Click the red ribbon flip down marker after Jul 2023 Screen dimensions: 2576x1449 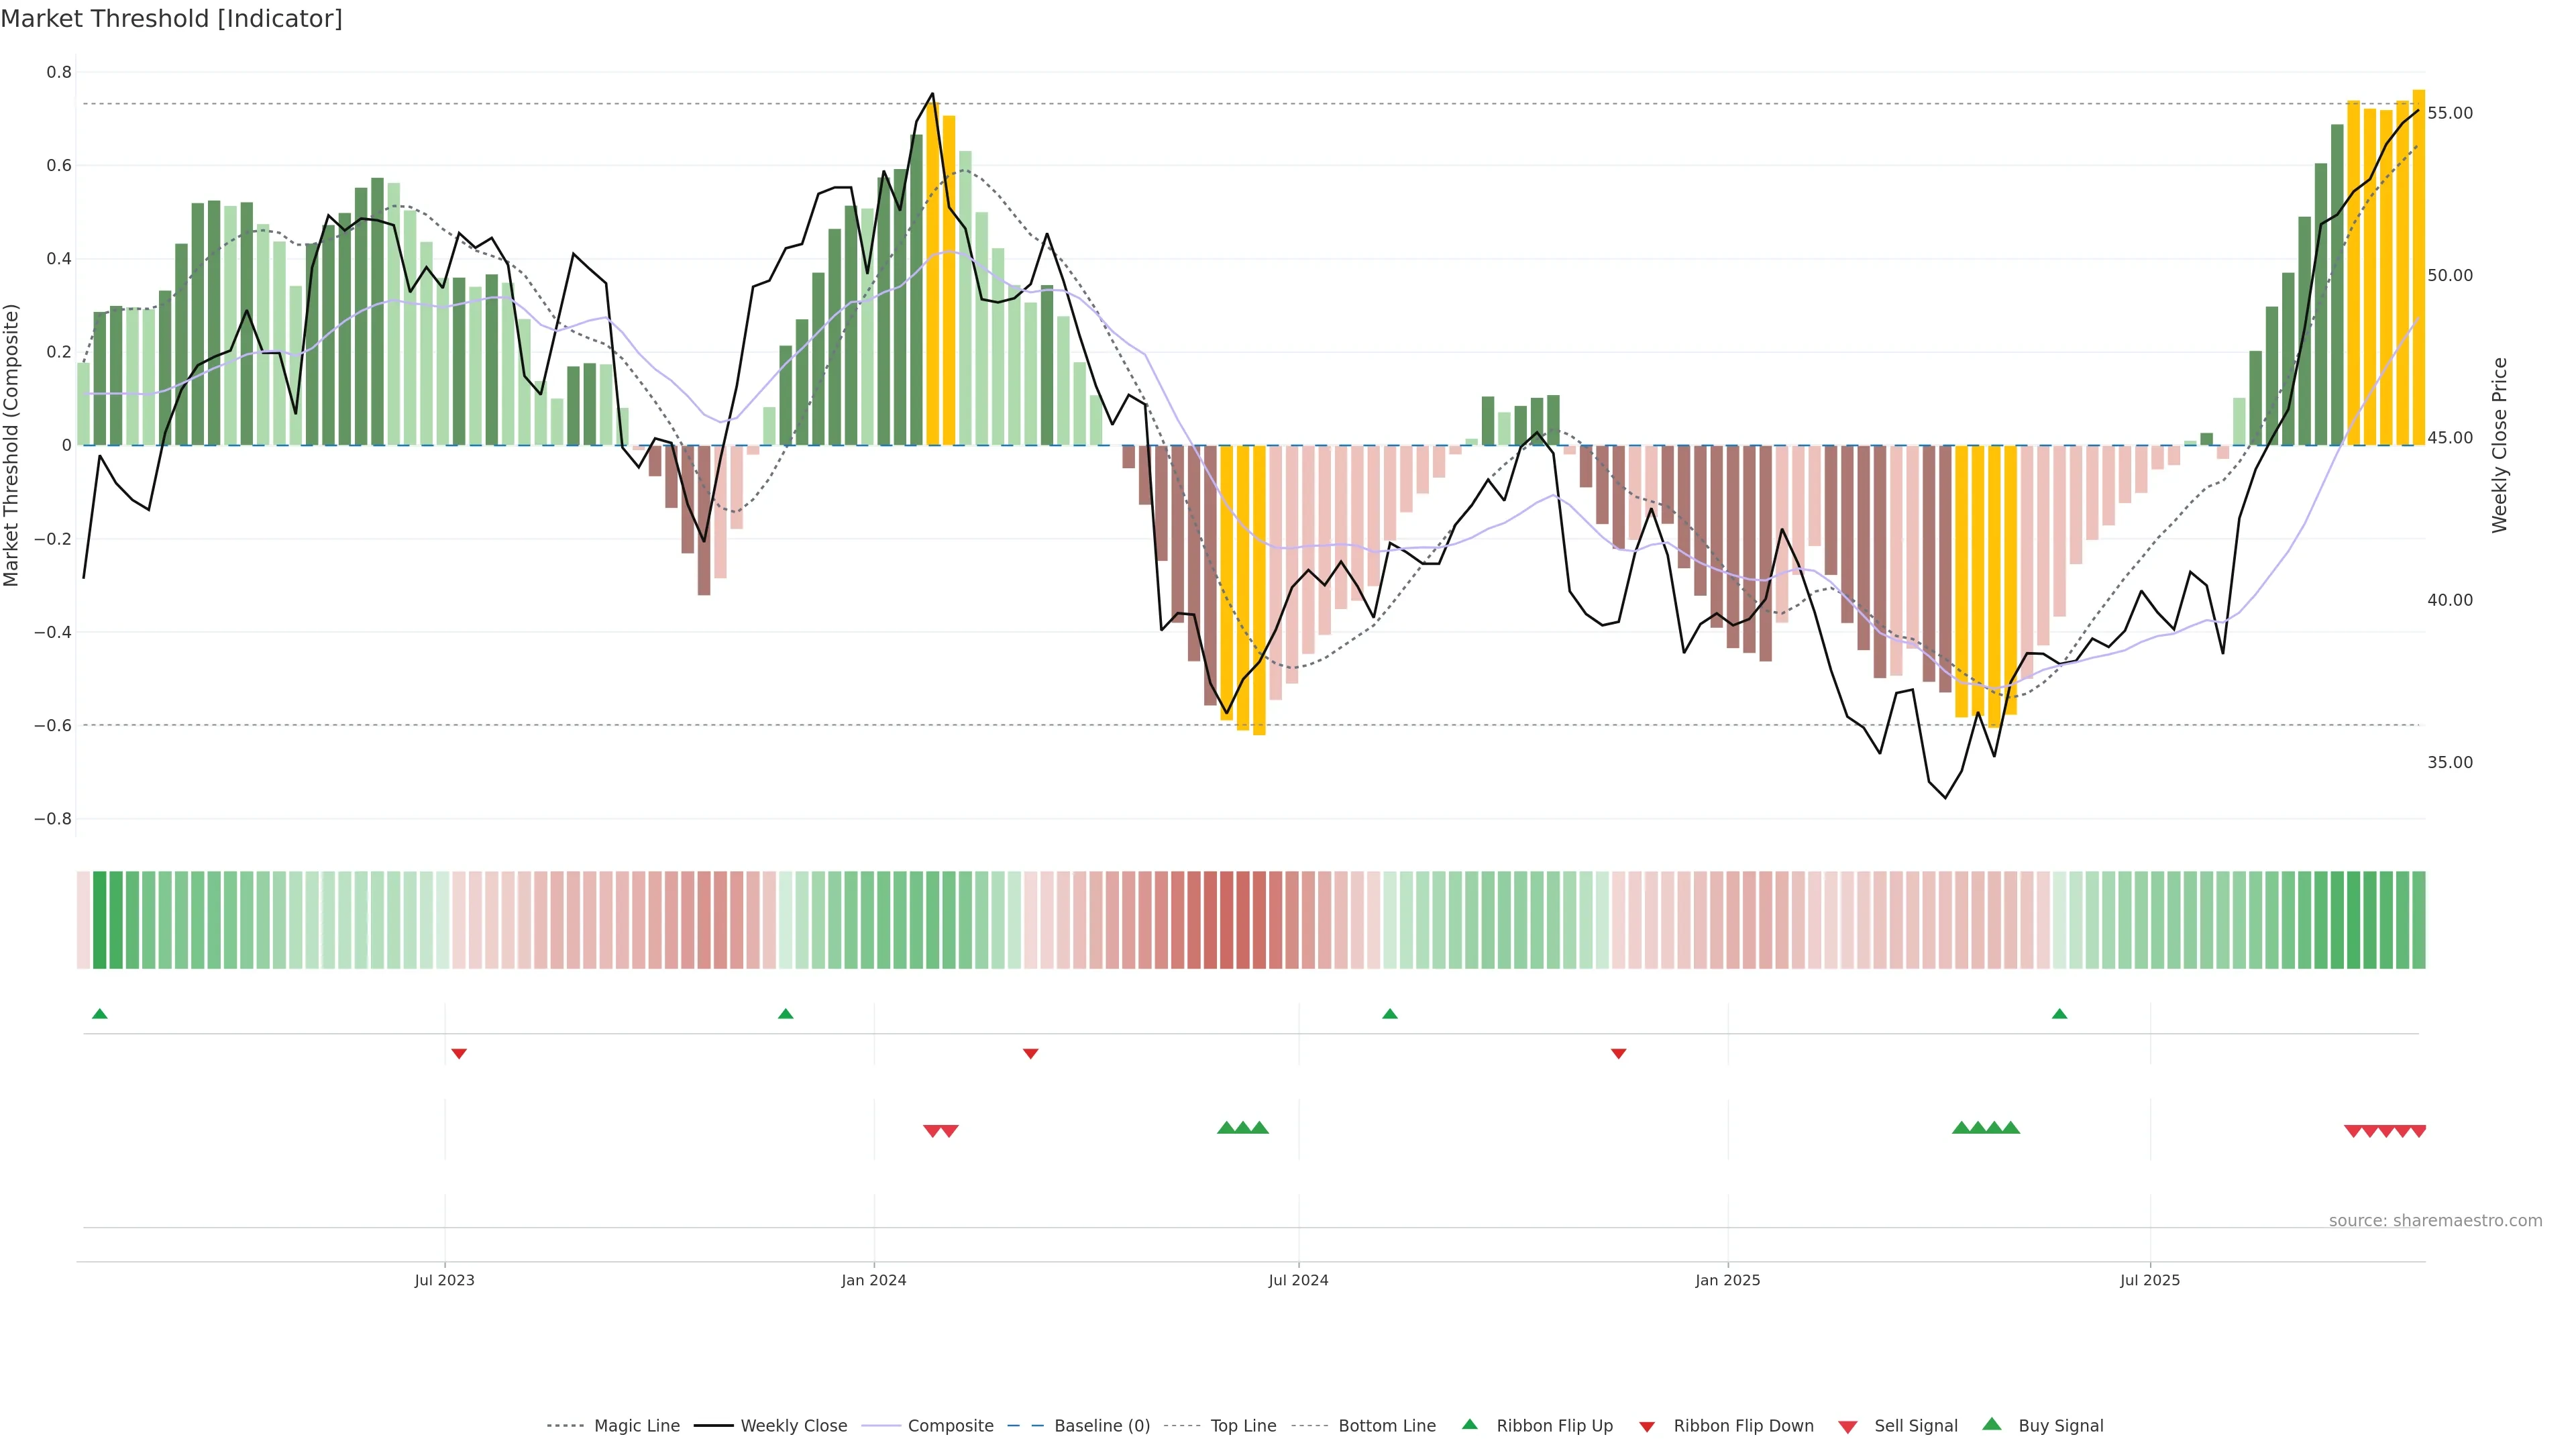point(459,1053)
